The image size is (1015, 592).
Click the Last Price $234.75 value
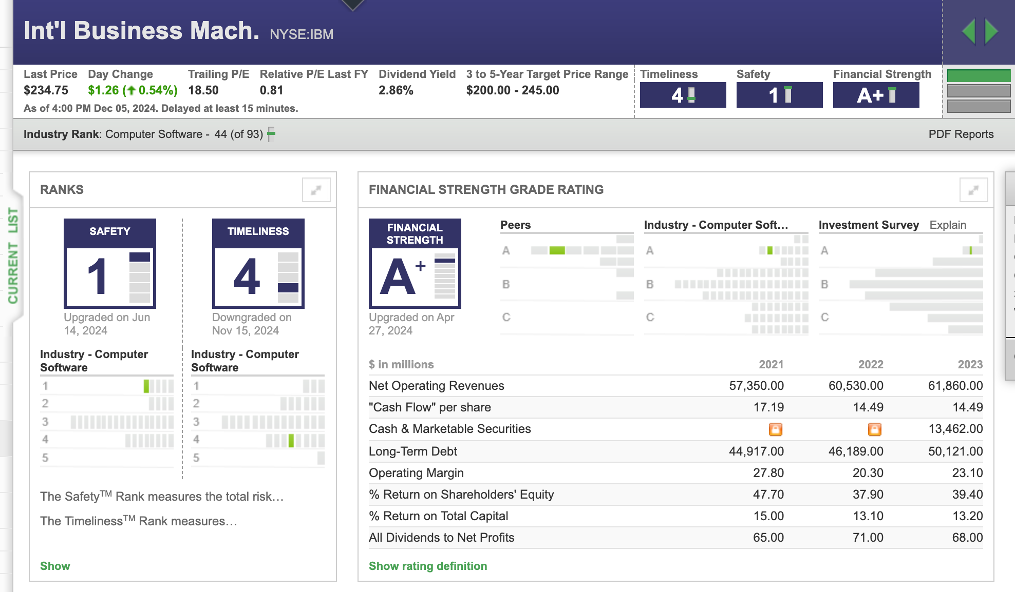[46, 90]
